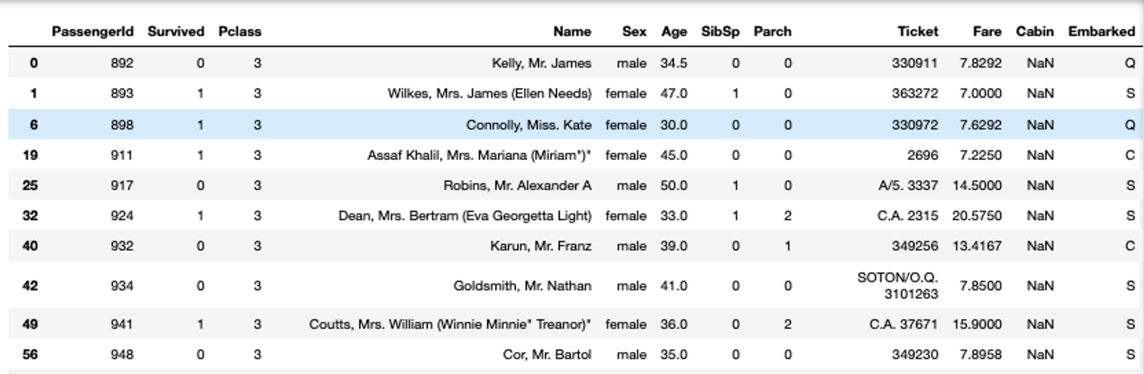
Task: Click the Ticket column header
Action: pos(917,31)
